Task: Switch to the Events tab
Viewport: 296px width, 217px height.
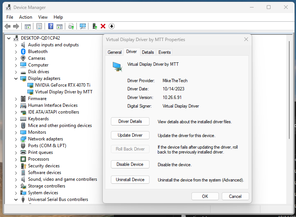Action: pos(164,52)
